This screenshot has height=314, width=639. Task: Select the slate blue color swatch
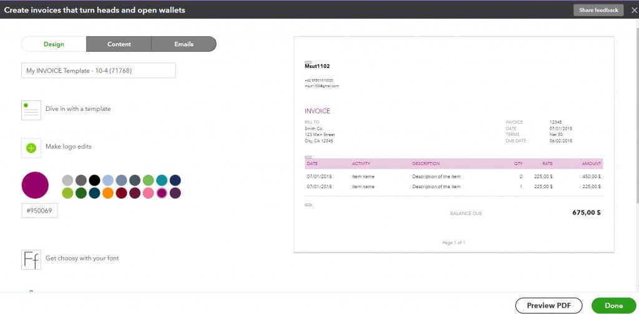(122, 180)
